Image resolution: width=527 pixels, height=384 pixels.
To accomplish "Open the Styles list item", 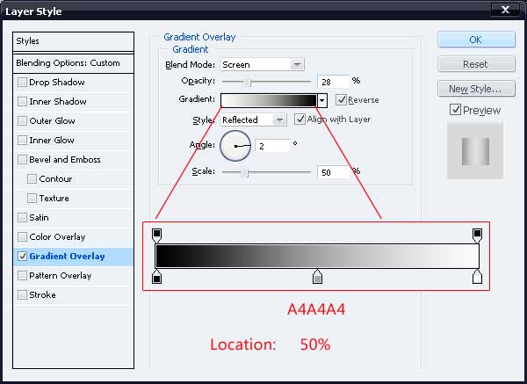I will pyautogui.click(x=74, y=41).
